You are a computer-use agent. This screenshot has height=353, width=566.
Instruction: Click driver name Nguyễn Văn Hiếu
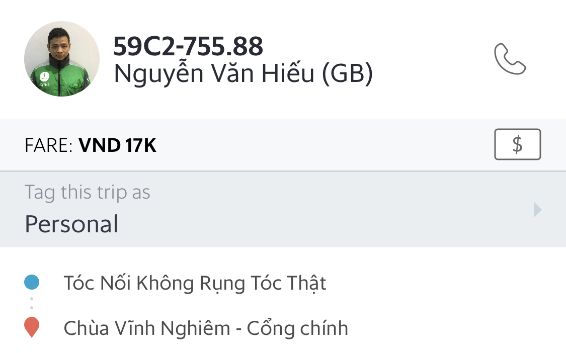[214, 73]
